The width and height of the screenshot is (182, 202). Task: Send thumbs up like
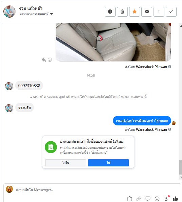(x=175, y=199)
